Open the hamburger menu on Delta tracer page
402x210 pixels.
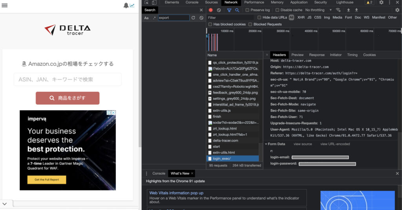point(5,5)
